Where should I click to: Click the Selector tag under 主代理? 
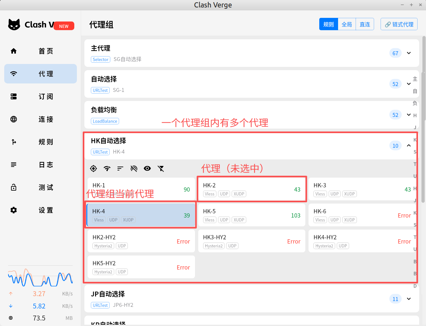[101, 59]
